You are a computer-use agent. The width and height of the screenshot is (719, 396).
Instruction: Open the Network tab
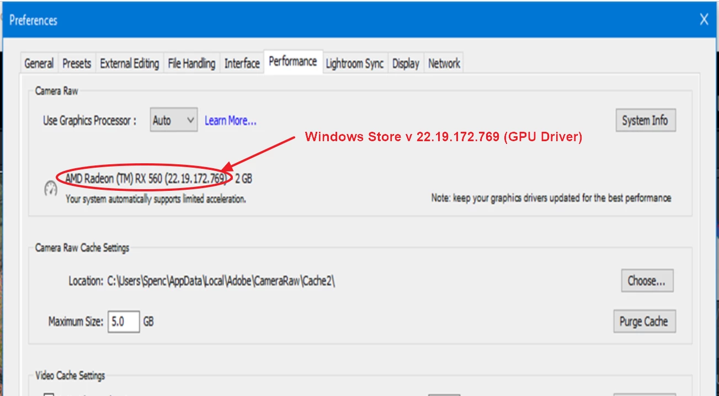point(444,63)
